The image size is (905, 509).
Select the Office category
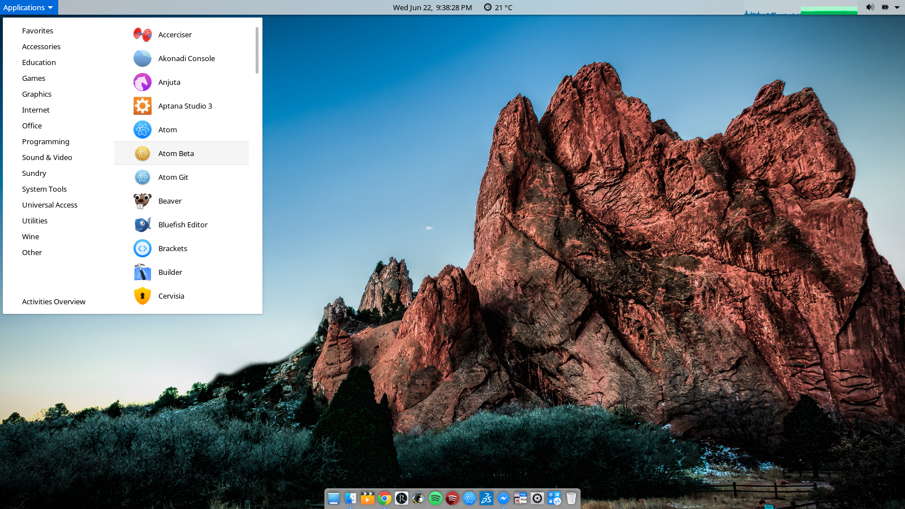pyautogui.click(x=32, y=126)
